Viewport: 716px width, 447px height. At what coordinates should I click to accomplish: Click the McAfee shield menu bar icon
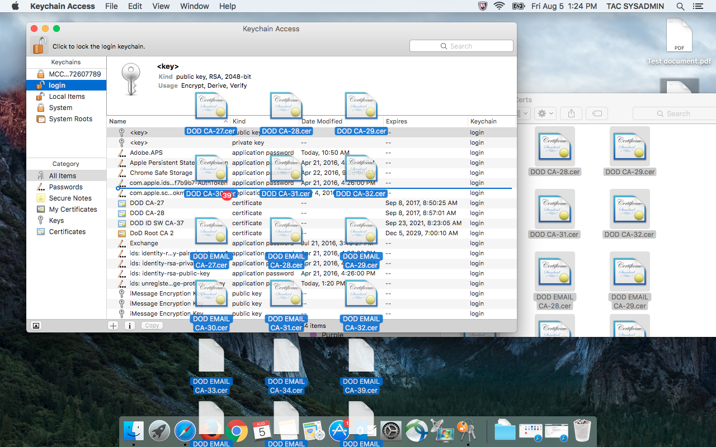coord(483,6)
